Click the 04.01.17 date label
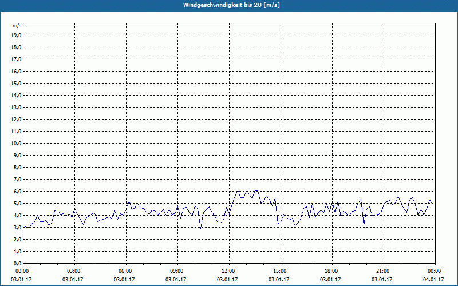The image size is (458, 286). [433, 280]
